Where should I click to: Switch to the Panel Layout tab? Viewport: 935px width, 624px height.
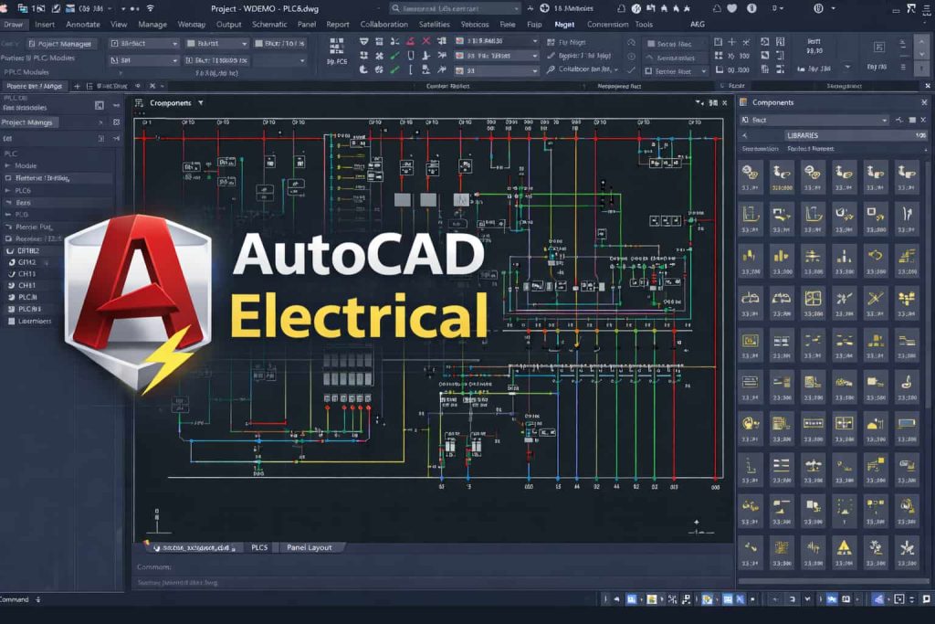click(309, 547)
